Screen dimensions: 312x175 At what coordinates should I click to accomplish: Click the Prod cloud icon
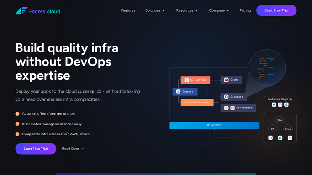[288, 128]
